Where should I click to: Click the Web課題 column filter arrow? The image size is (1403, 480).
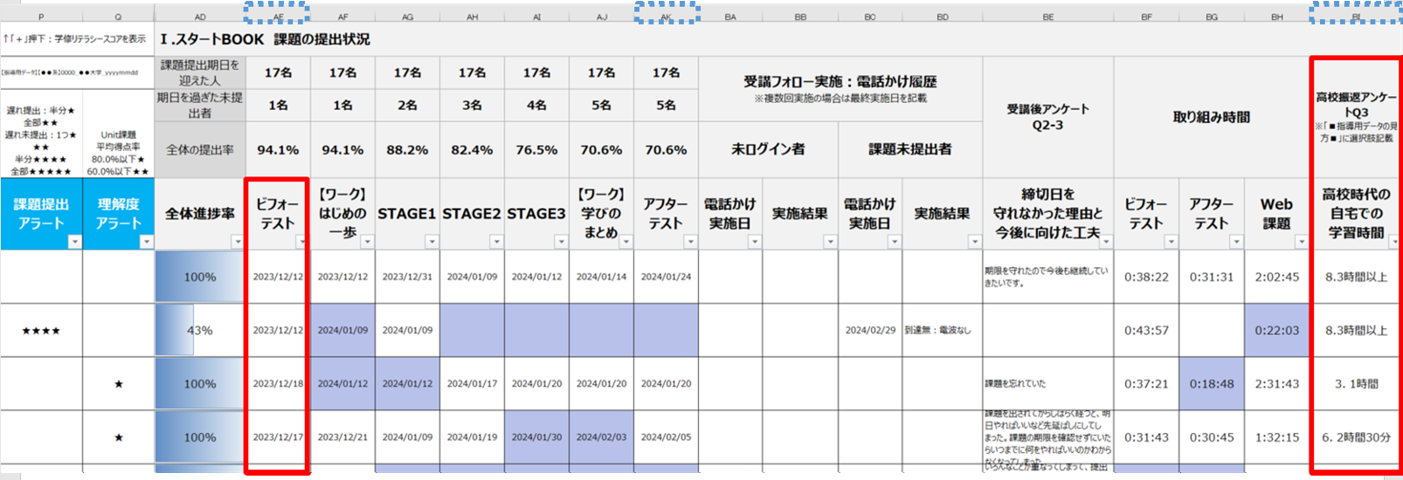[1301, 242]
